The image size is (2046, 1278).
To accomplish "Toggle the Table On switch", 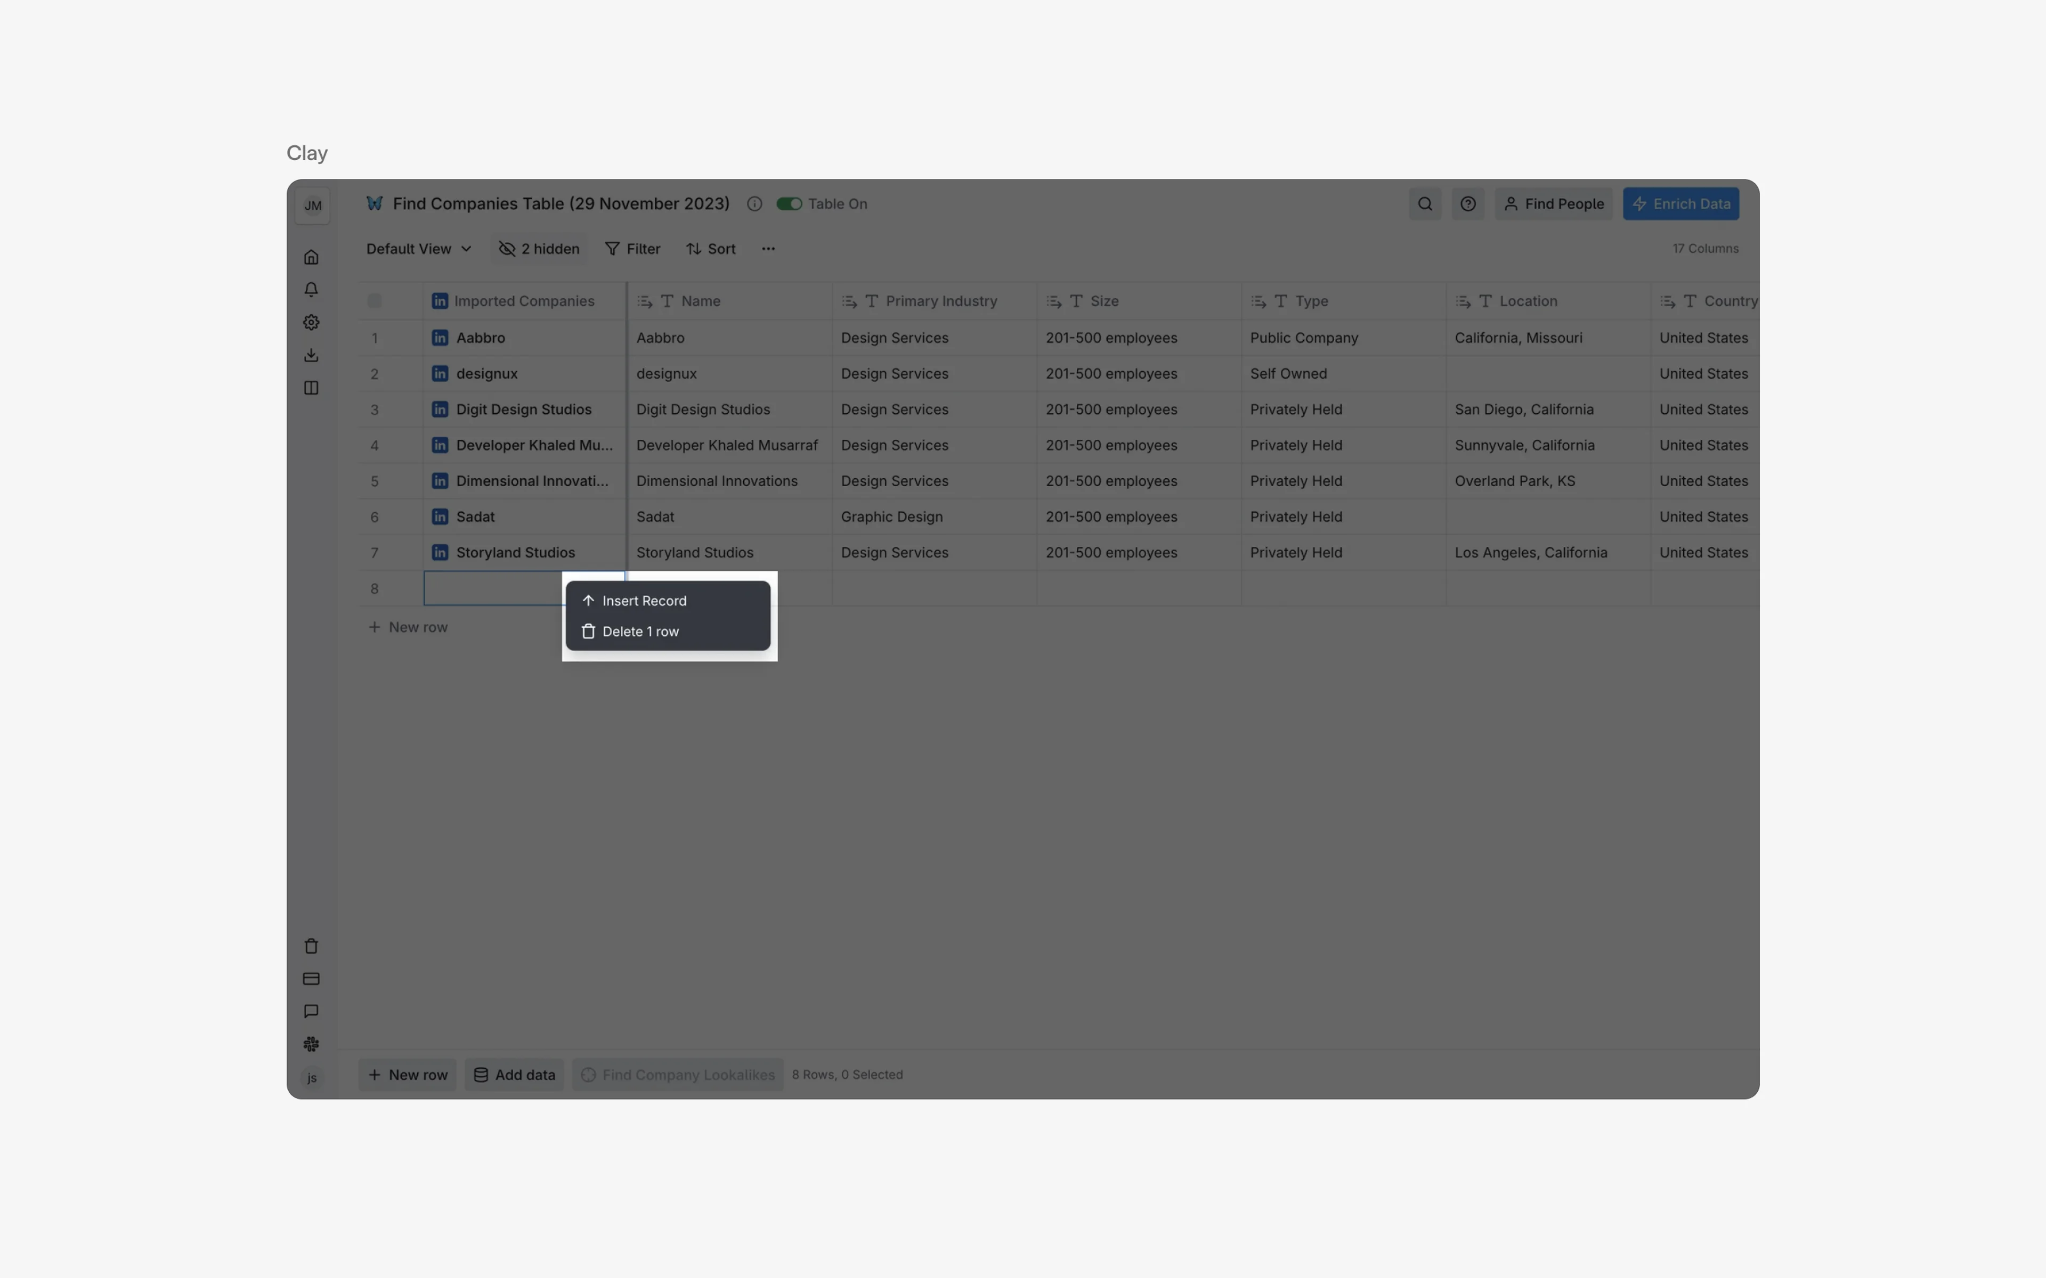I will pyautogui.click(x=790, y=204).
